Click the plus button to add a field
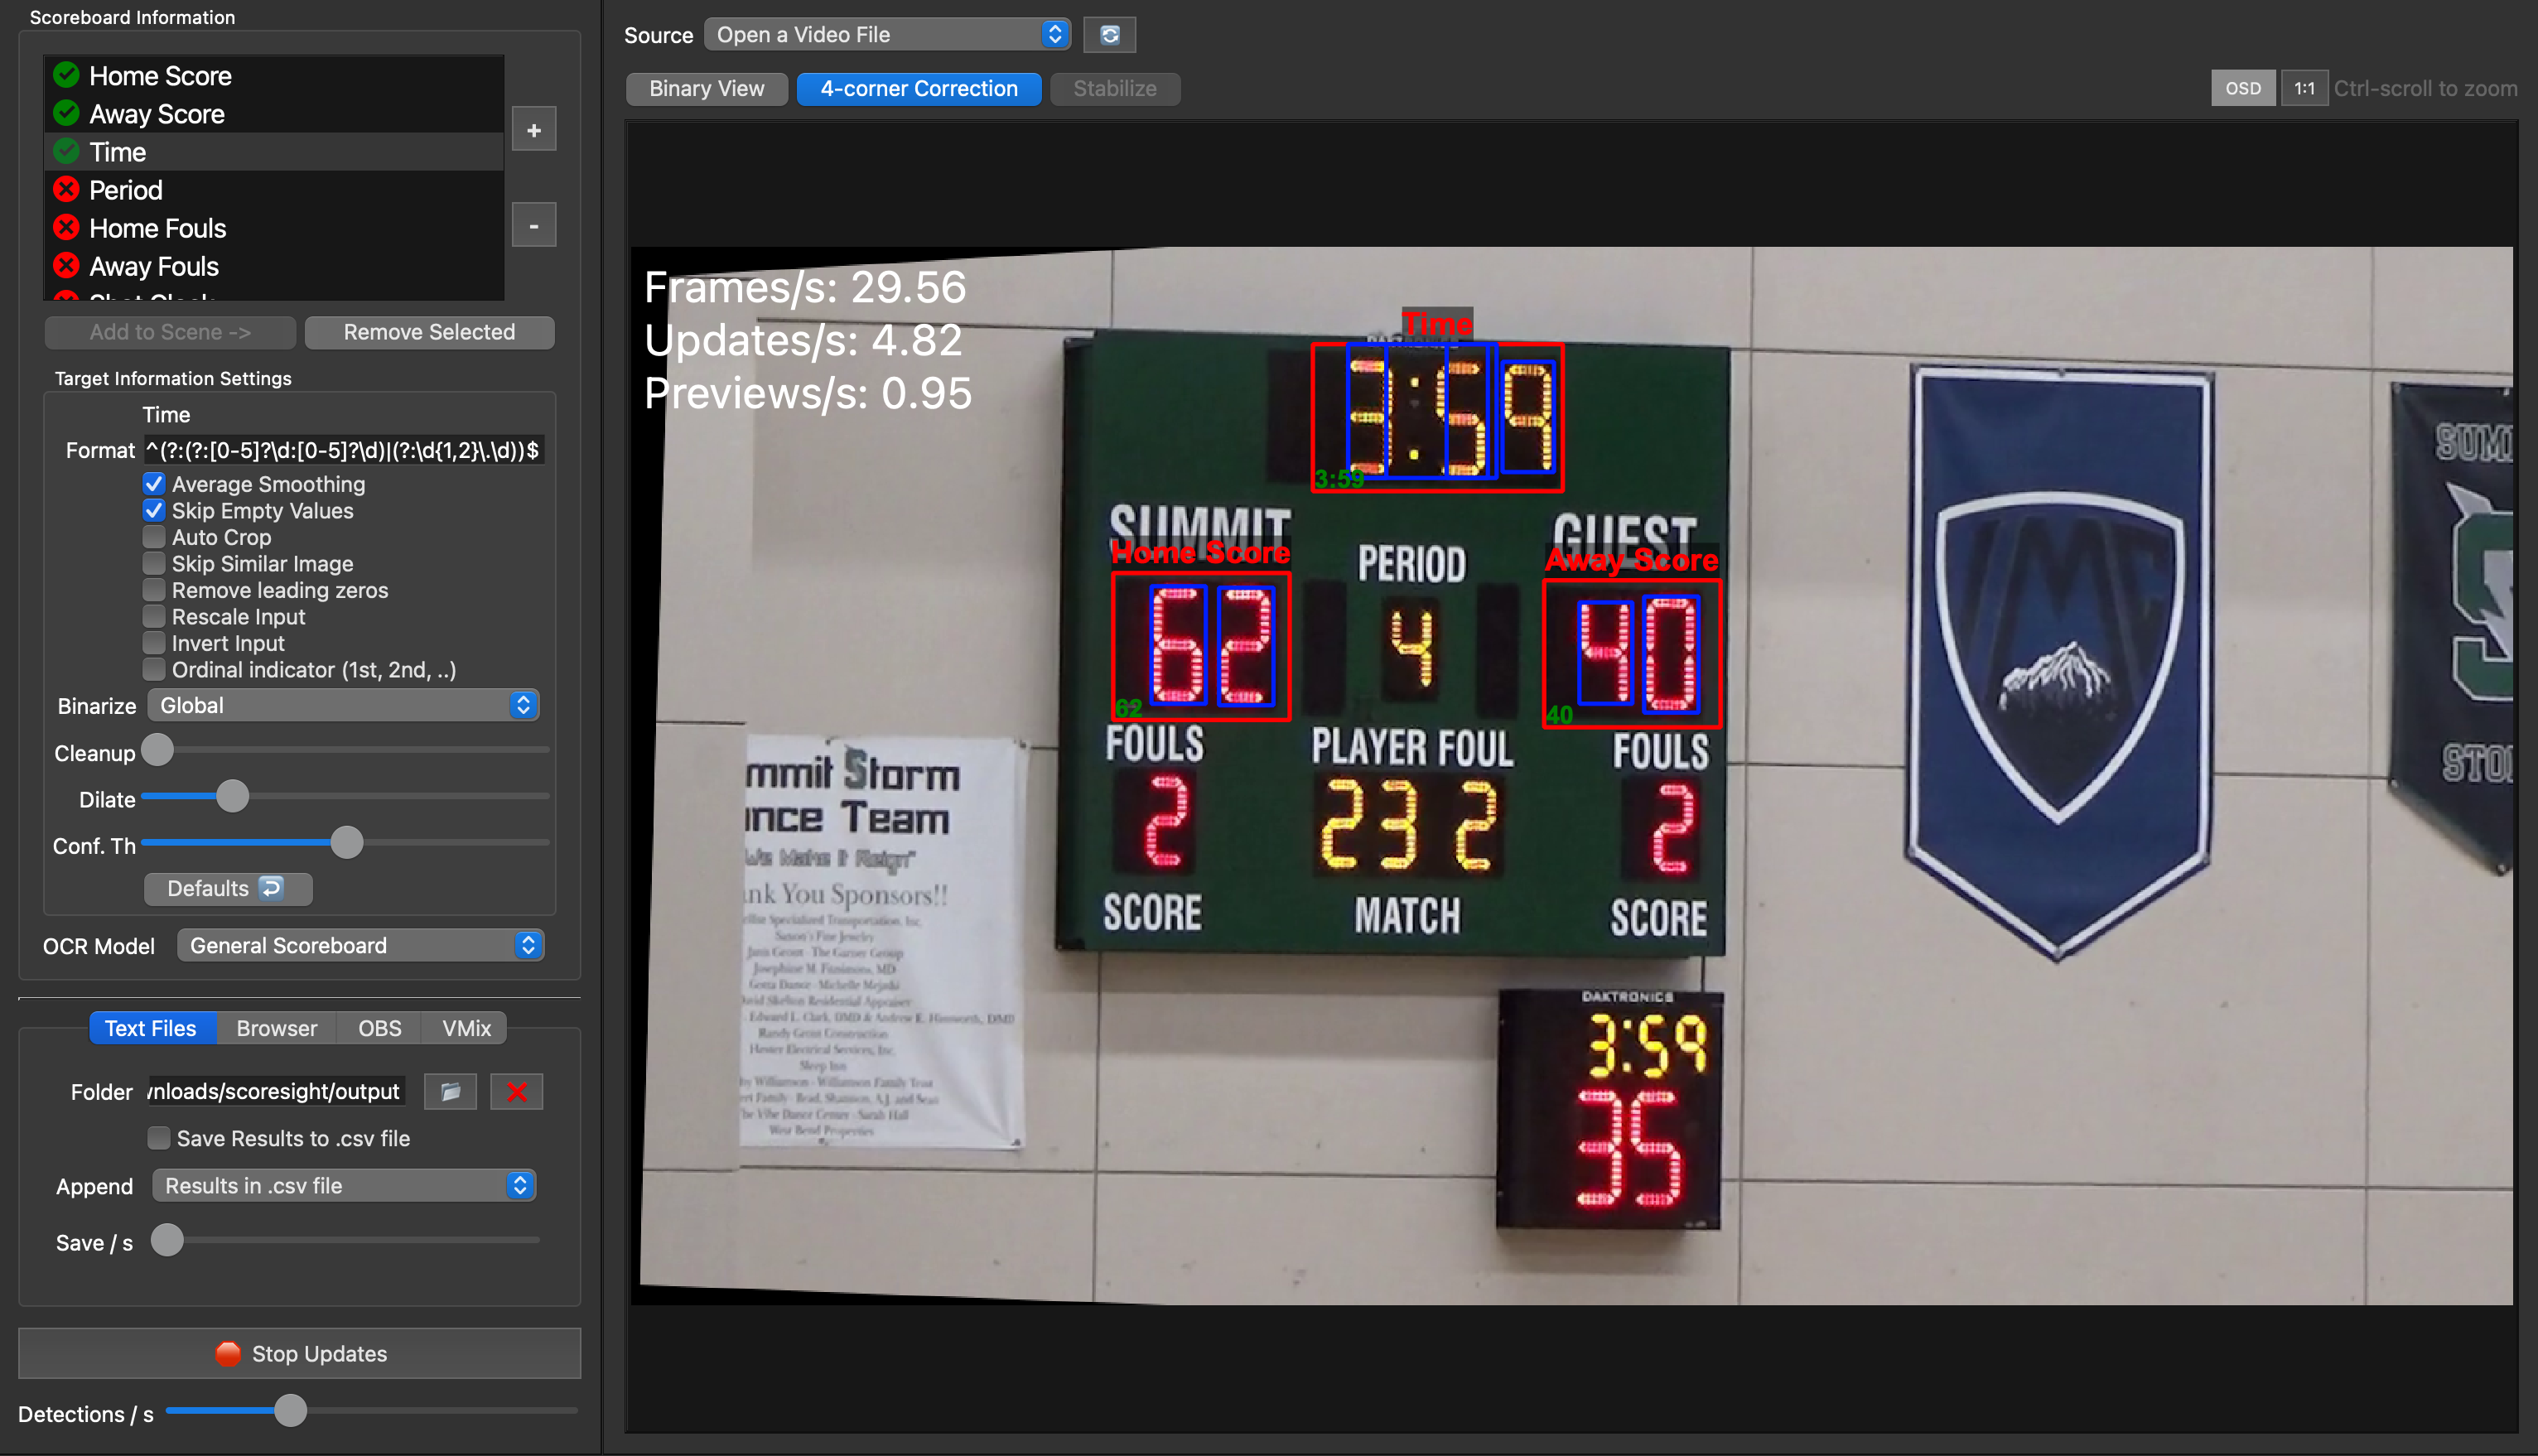Screen dimensions: 2538x1456 (x=534, y=130)
